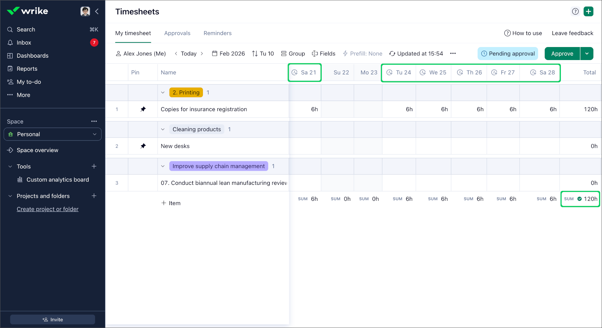Switch to the Approvals tab
The height and width of the screenshot is (328, 602).
[x=177, y=33]
